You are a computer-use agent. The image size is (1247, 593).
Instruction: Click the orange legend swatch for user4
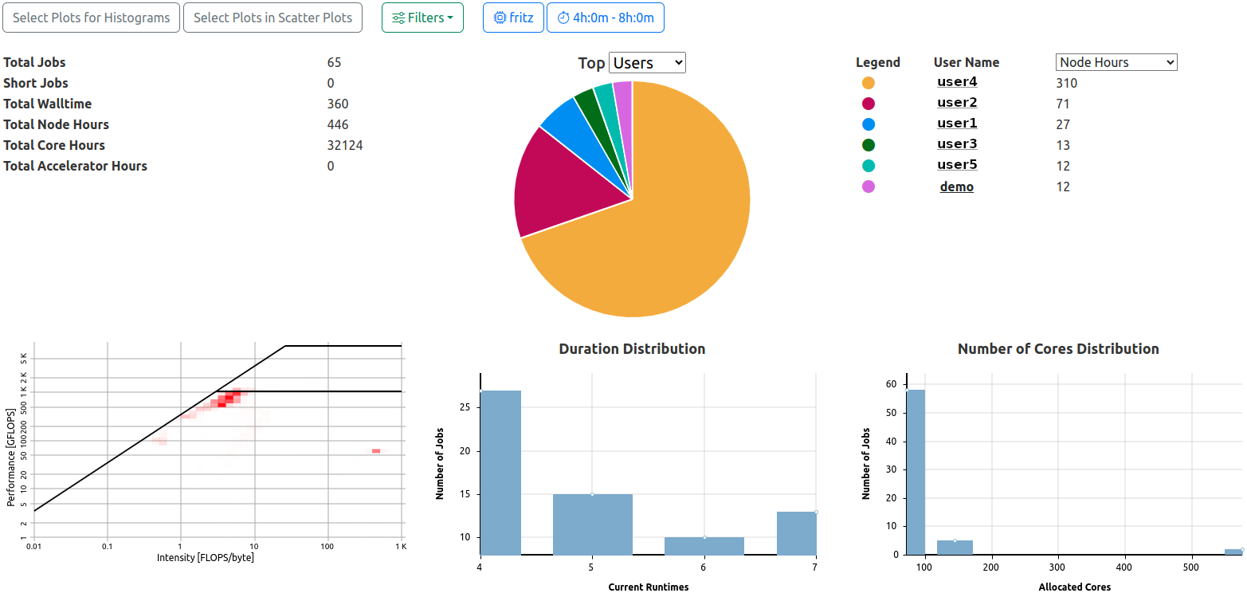[x=868, y=81]
